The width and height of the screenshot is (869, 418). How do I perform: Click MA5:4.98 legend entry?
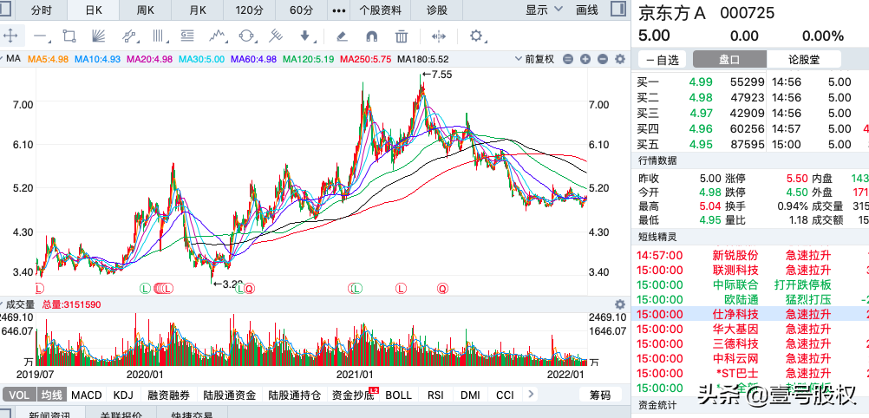pyautogui.click(x=48, y=59)
